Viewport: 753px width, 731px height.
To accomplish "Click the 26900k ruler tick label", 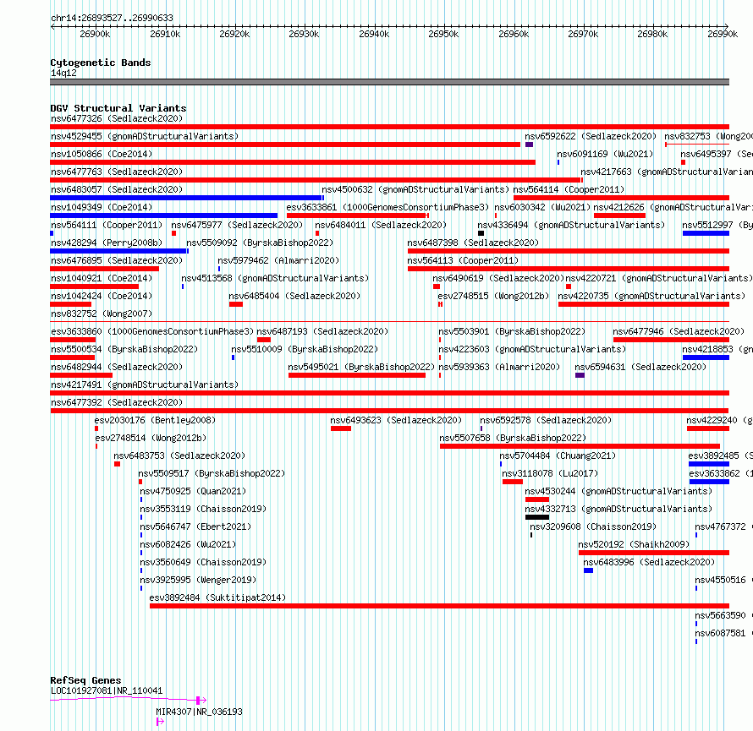I will click(95, 34).
